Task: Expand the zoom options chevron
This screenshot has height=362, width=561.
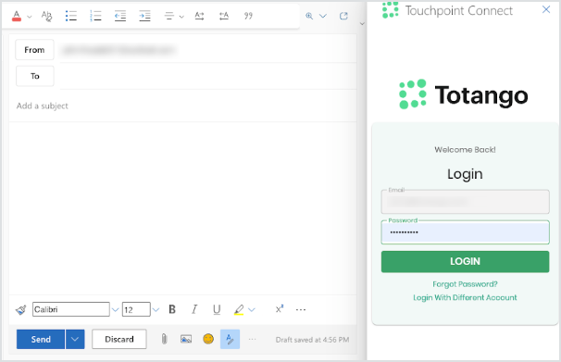Action: point(323,16)
